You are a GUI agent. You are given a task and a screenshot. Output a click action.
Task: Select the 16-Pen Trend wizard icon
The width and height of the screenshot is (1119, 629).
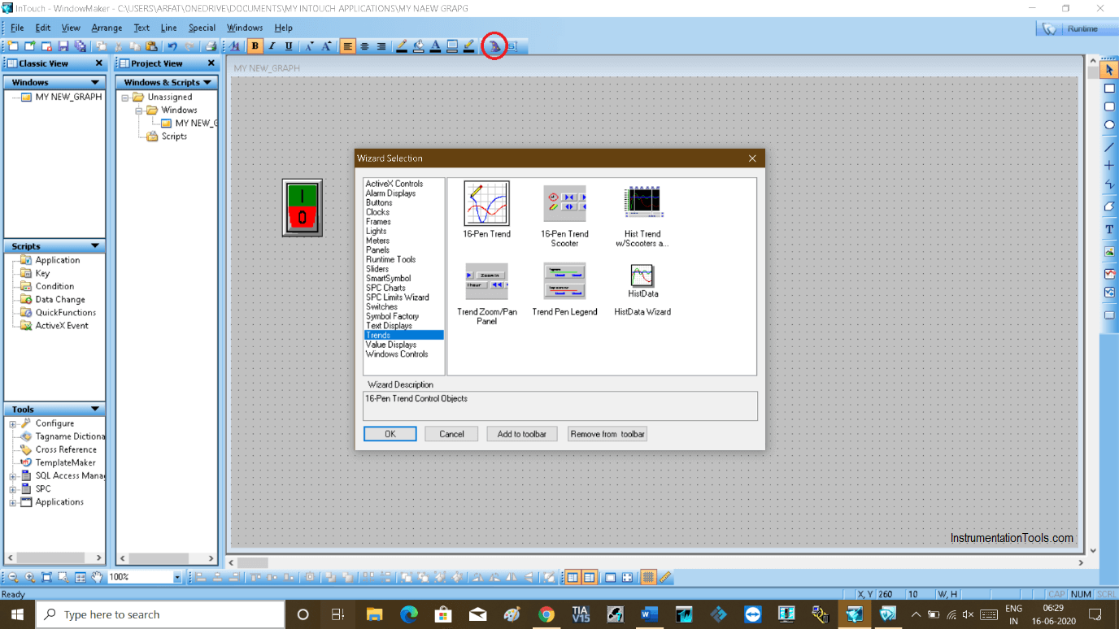[x=486, y=203]
